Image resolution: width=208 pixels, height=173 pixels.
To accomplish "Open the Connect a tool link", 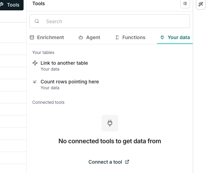I will [x=109, y=162].
